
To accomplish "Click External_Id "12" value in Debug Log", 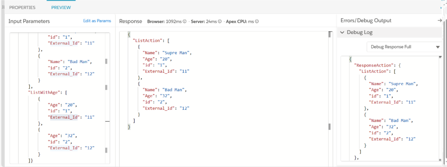I will [x=411, y=139].
